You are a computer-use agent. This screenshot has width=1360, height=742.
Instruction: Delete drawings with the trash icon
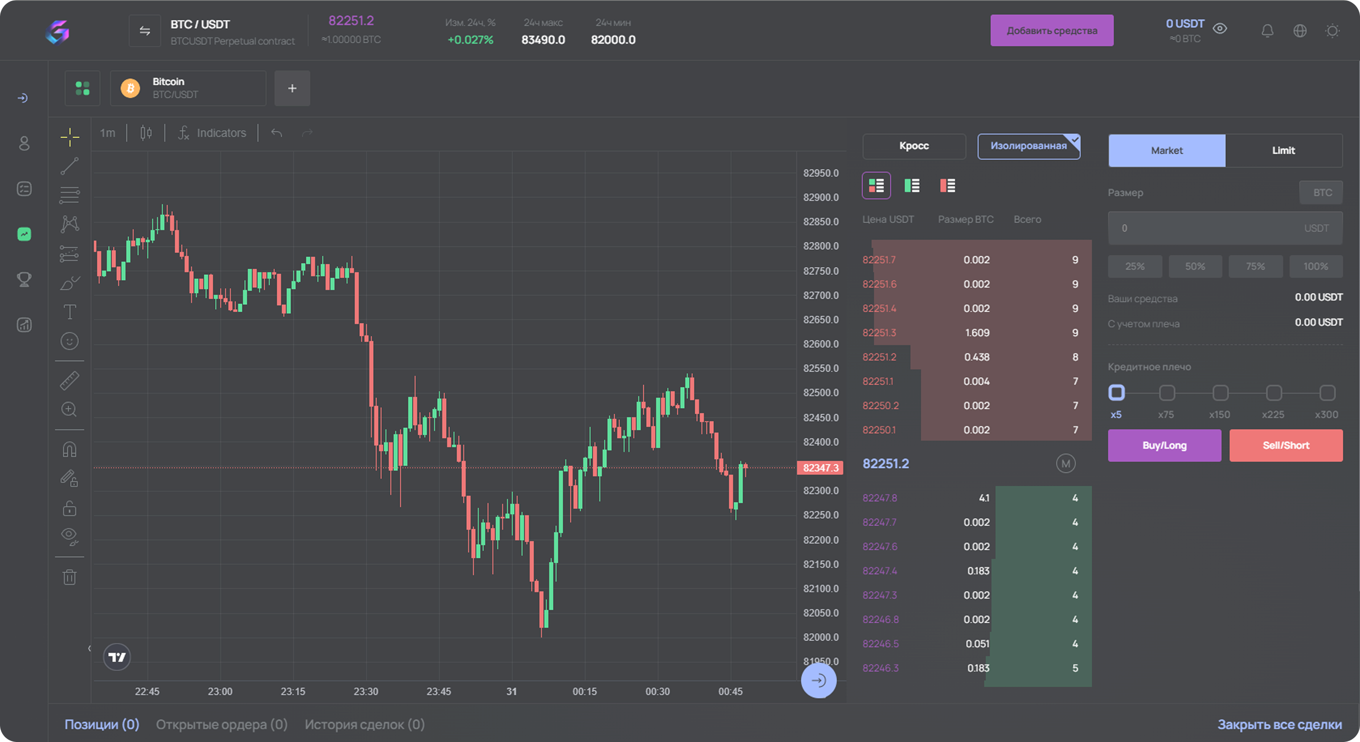(x=70, y=576)
